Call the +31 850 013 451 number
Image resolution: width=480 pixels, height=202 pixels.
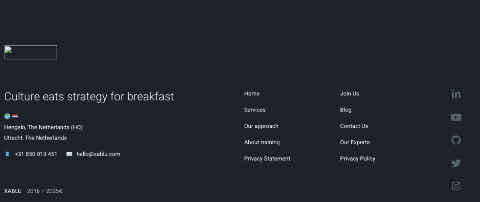36,154
